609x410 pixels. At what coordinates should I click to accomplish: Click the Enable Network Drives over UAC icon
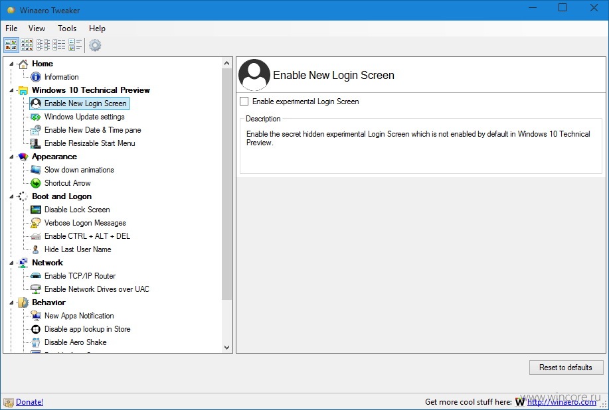tap(36, 289)
